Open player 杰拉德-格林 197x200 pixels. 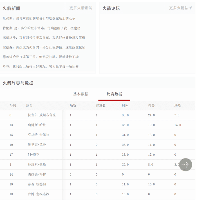pyautogui.click(x=37, y=174)
